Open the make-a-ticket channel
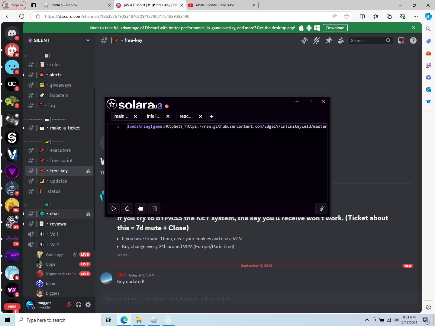The height and width of the screenshot is (326, 435). coord(59,128)
